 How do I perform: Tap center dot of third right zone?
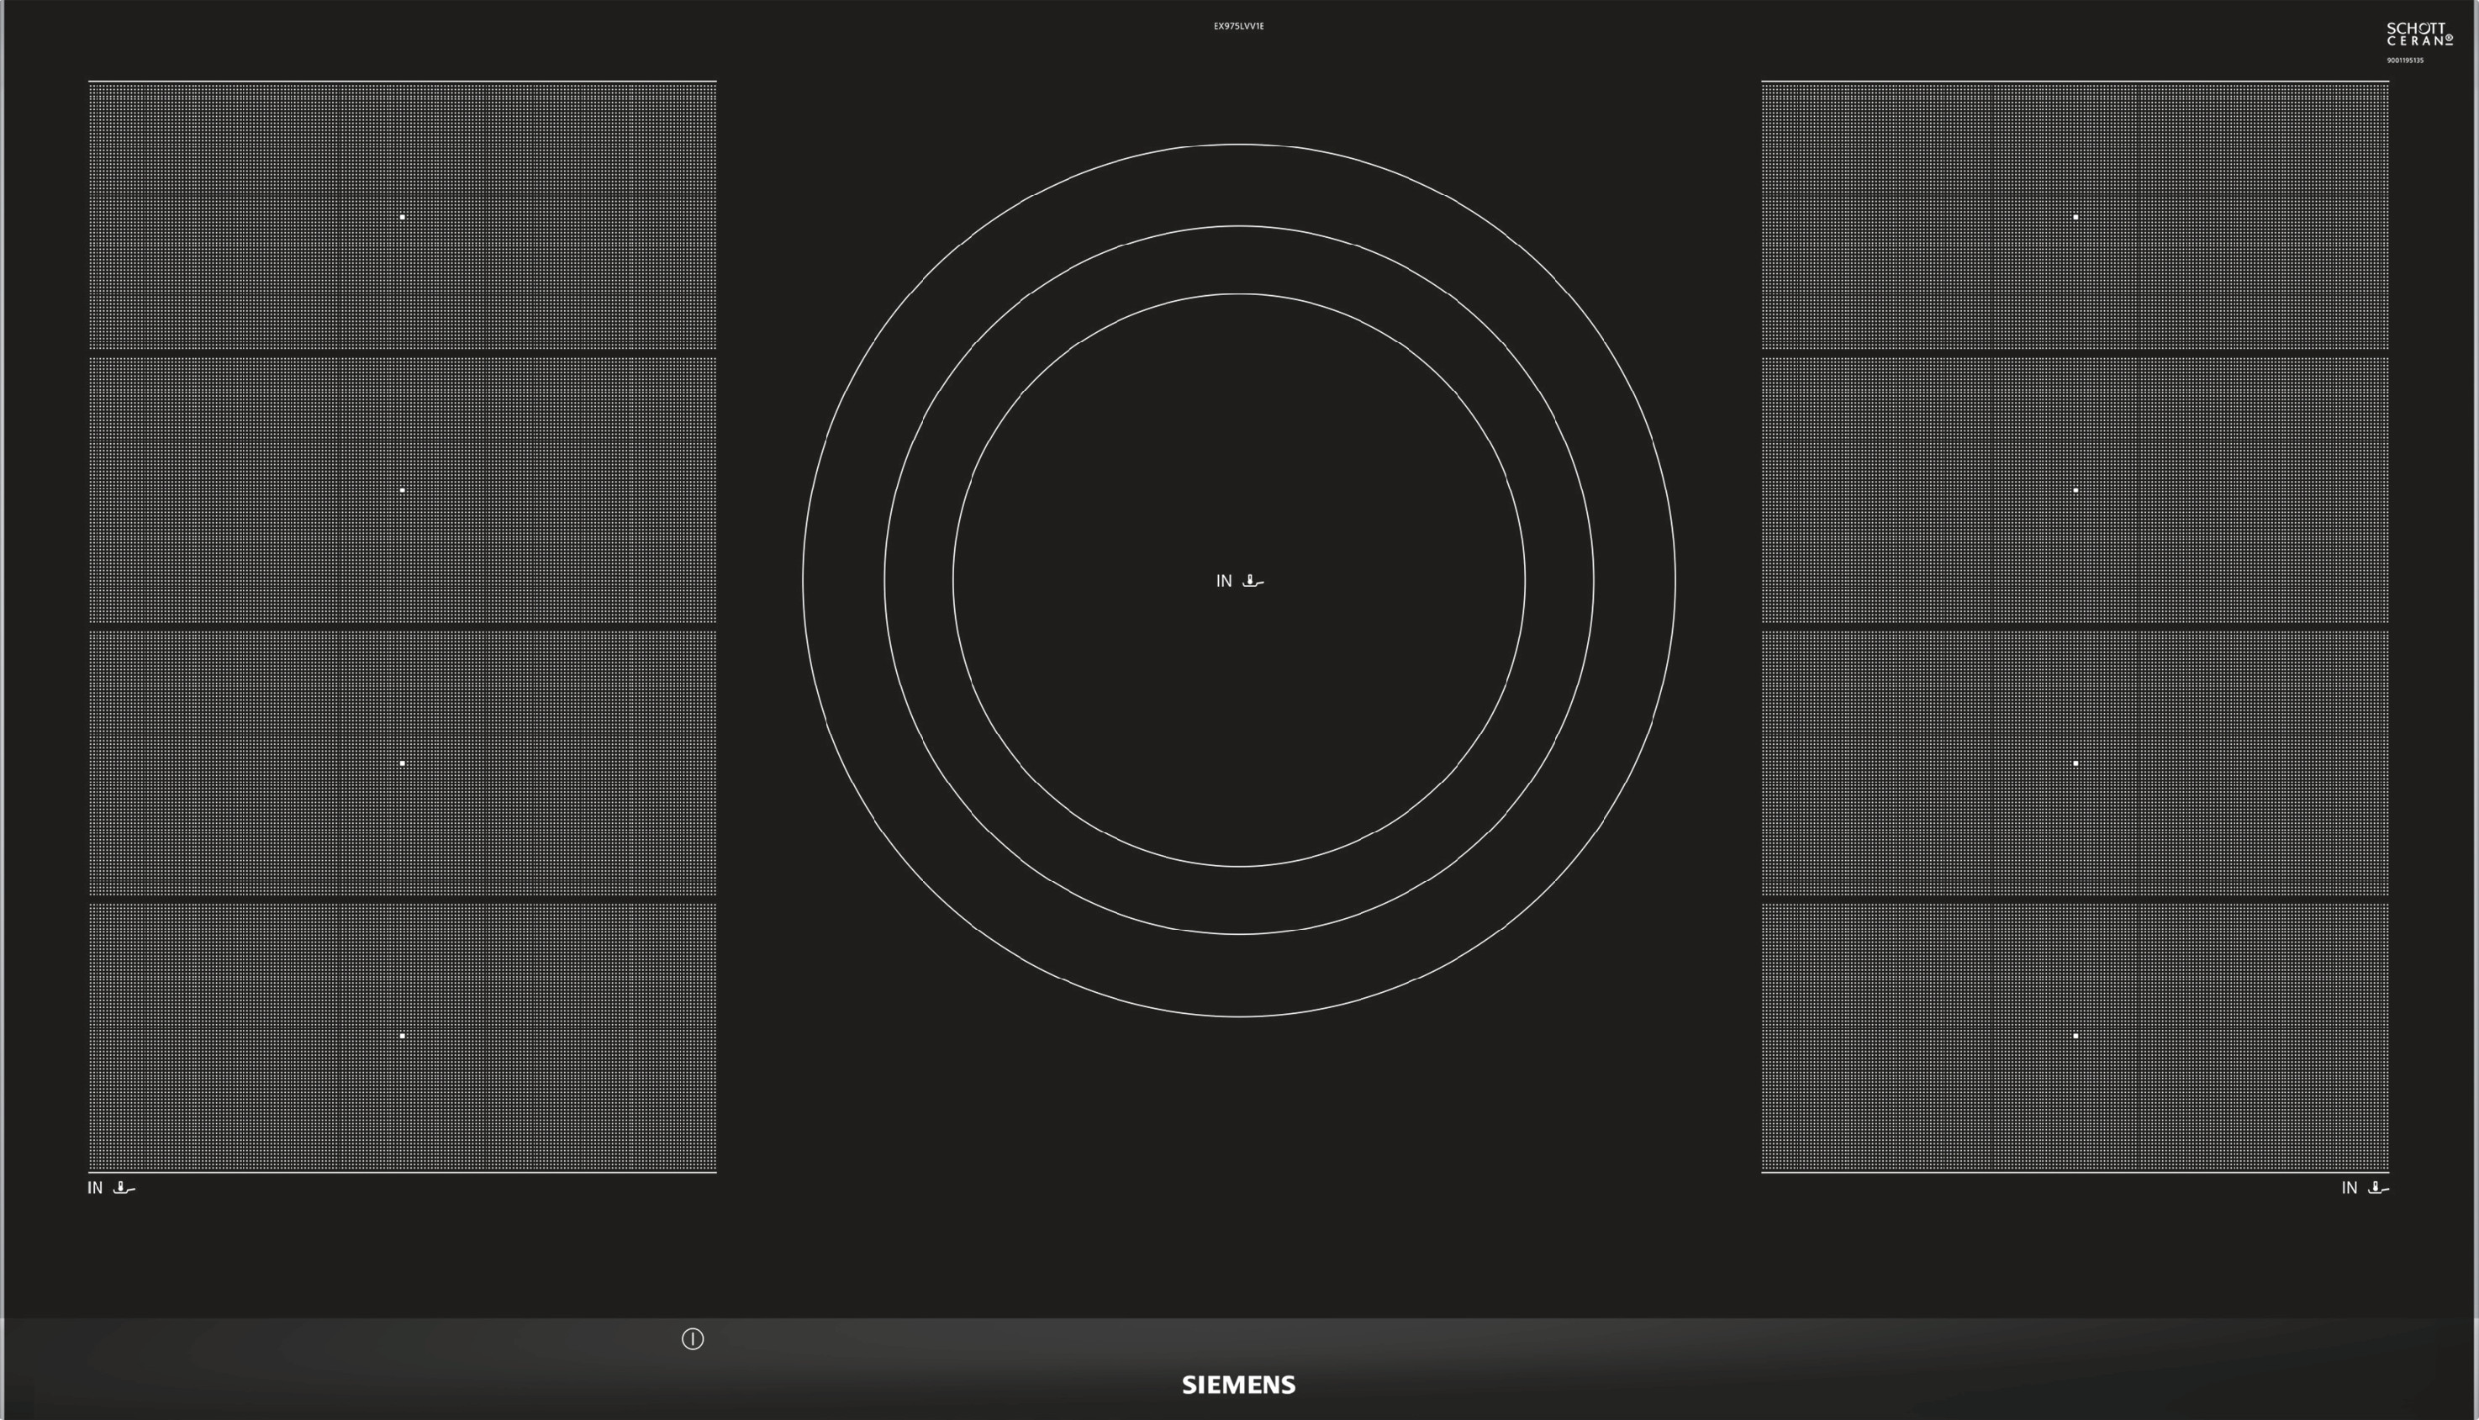[2076, 763]
